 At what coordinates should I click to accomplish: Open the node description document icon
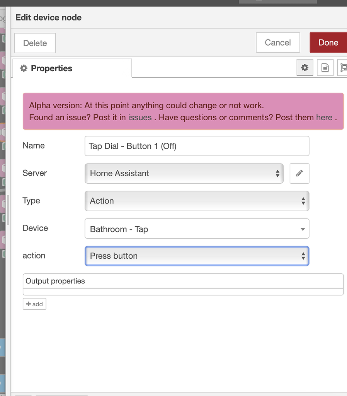[x=325, y=68]
